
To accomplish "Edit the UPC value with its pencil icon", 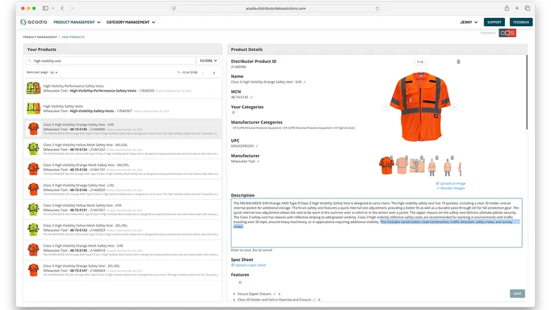I will click(256, 146).
